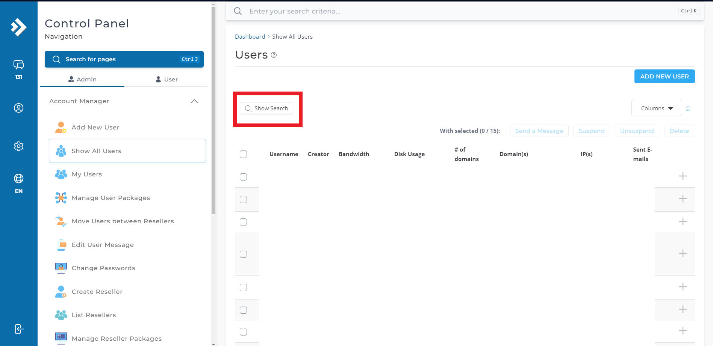Expand the sixth user row with plus icon
Image resolution: width=713 pixels, height=346 pixels.
tap(683, 309)
